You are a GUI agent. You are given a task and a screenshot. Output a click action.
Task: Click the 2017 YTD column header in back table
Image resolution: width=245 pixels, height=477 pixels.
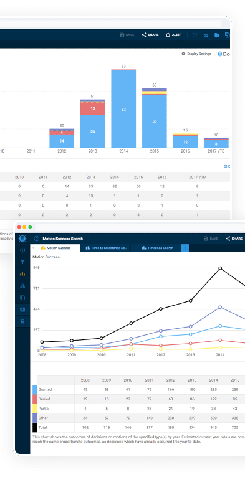point(198,177)
